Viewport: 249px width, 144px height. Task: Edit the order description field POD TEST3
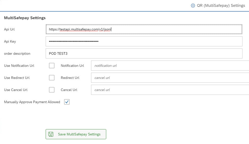point(144,53)
